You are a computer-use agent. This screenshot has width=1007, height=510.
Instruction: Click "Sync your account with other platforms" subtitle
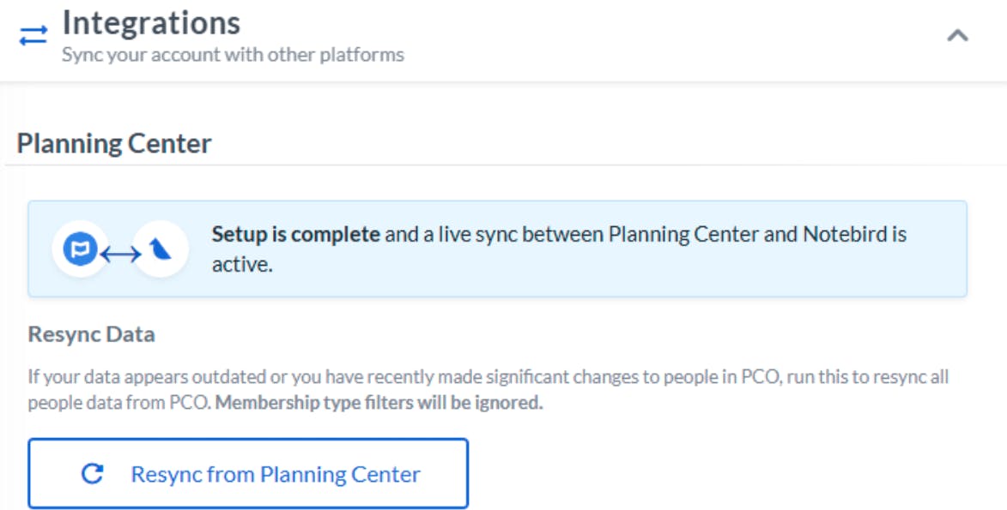tap(233, 55)
